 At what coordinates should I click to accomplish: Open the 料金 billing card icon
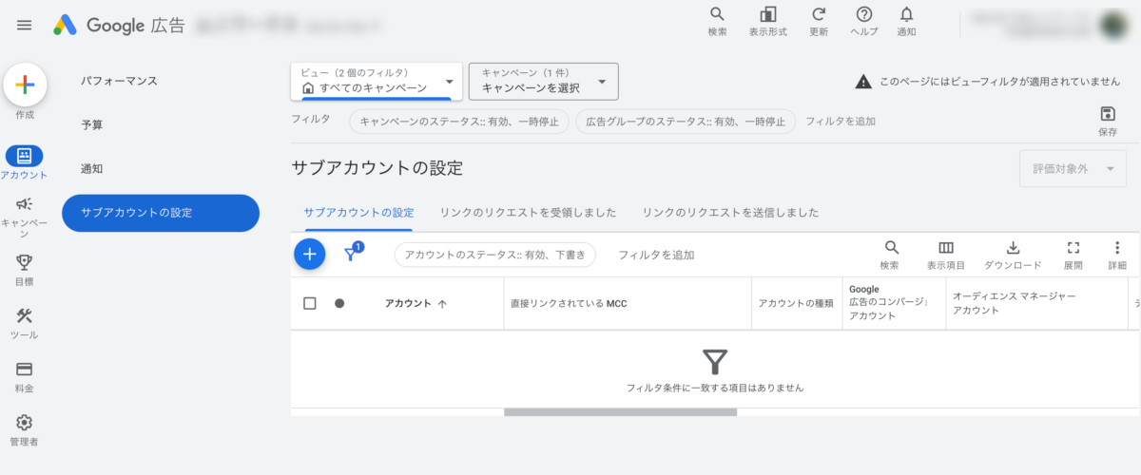click(25, 370)
